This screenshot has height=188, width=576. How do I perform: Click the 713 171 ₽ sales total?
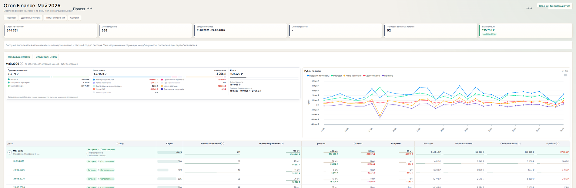pyautogui.click(x=13, y=74)
